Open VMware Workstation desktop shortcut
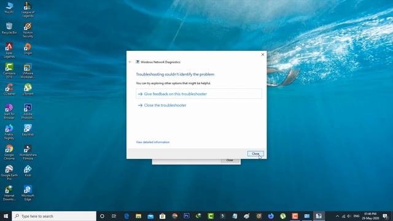 click(x=28, y=71)
